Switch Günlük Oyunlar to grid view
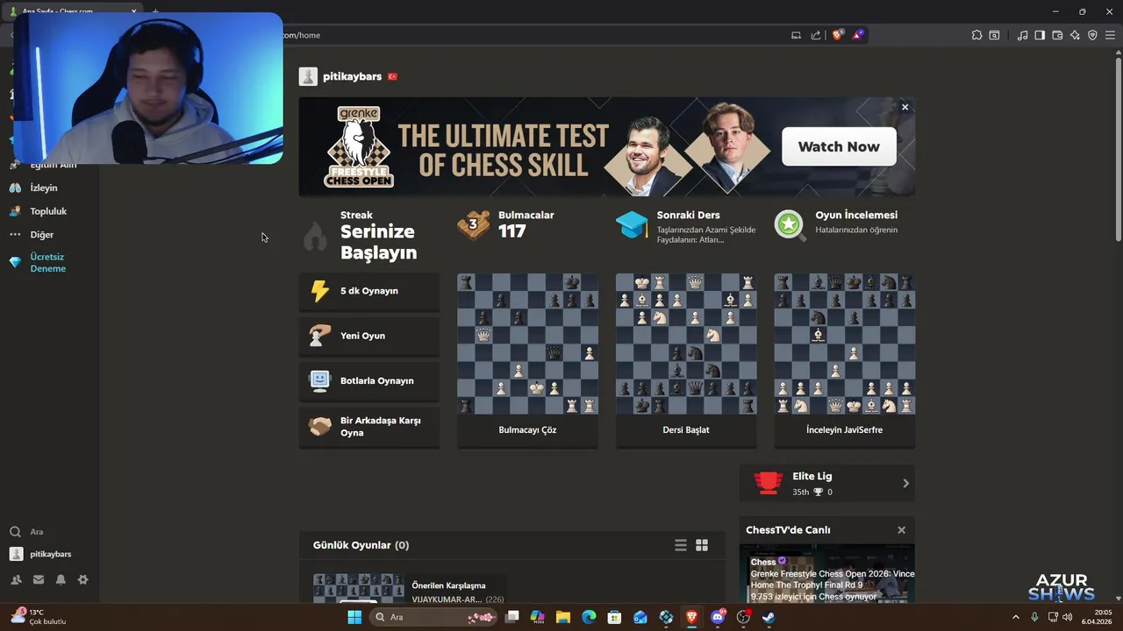The width and height of the screenshot is (1123, 631). [702, 545]
